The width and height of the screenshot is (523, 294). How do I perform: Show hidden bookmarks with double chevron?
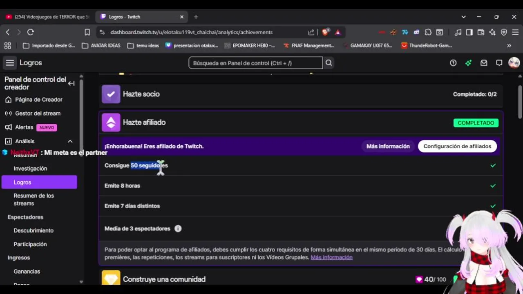509,45
